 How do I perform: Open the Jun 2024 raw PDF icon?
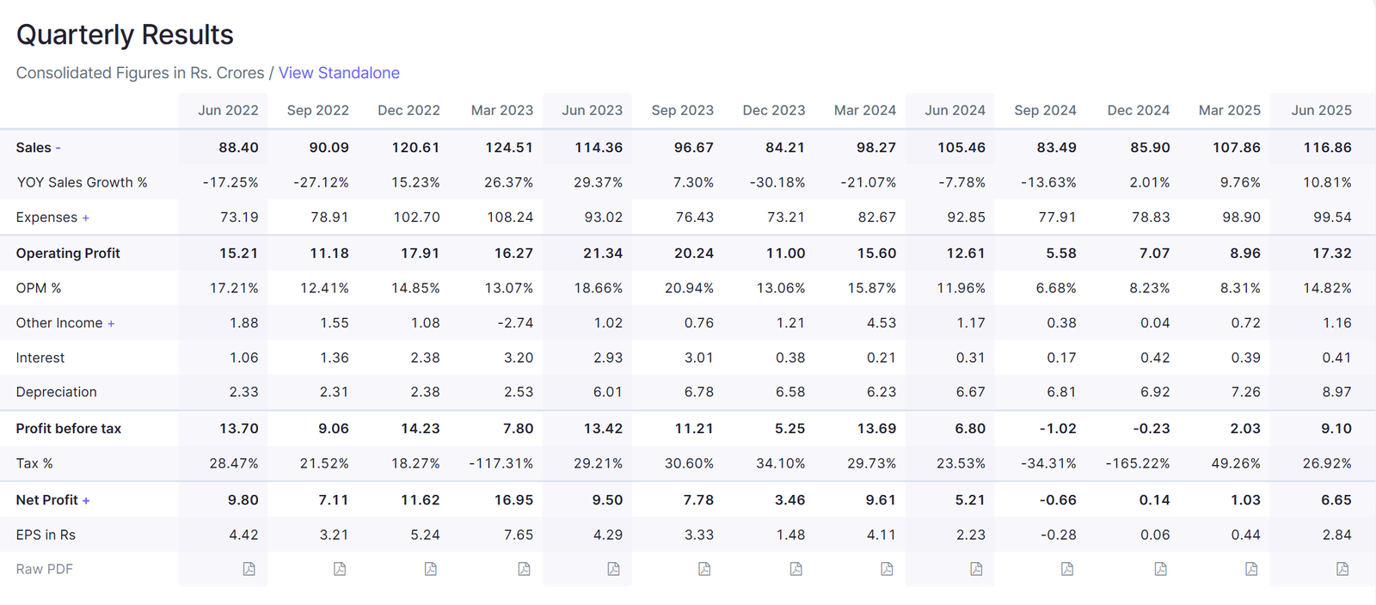pyautogui.click(x=976, y=569)
